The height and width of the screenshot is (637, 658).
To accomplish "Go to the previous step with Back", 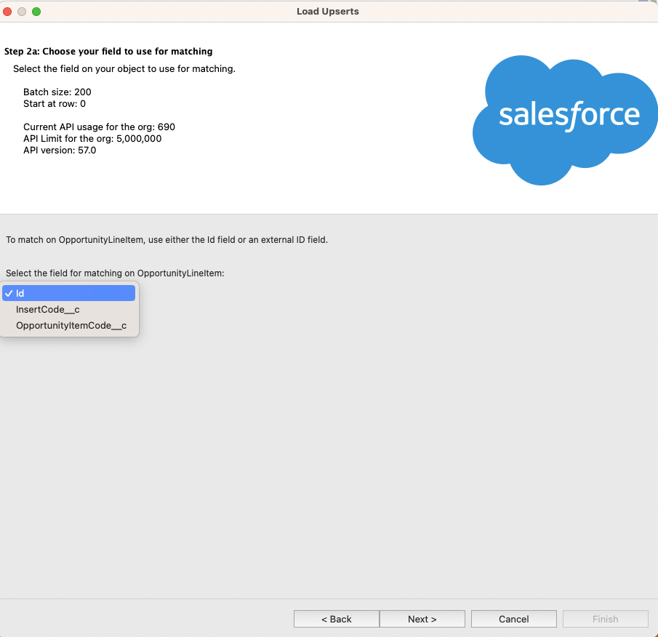I will [x=337, y=619].
